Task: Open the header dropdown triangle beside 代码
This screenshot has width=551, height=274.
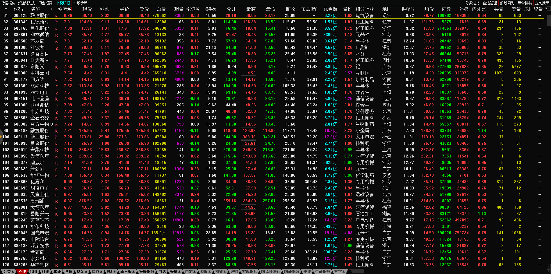Action: [x=6, y=9]
